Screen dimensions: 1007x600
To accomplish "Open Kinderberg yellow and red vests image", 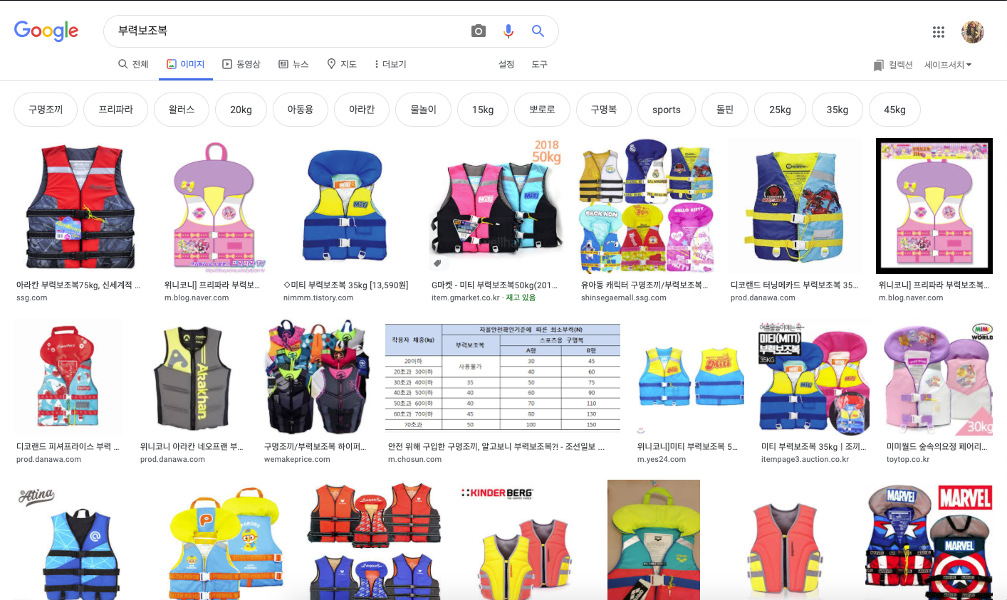I will 527,540.
